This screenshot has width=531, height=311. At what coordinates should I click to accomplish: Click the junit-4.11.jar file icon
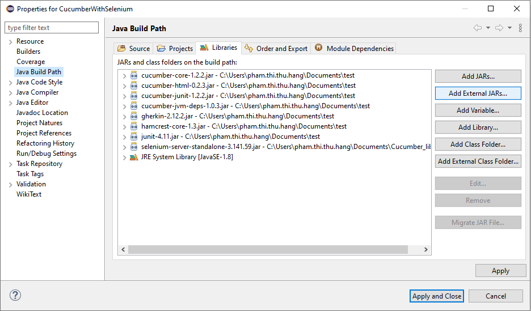[134, 137]
